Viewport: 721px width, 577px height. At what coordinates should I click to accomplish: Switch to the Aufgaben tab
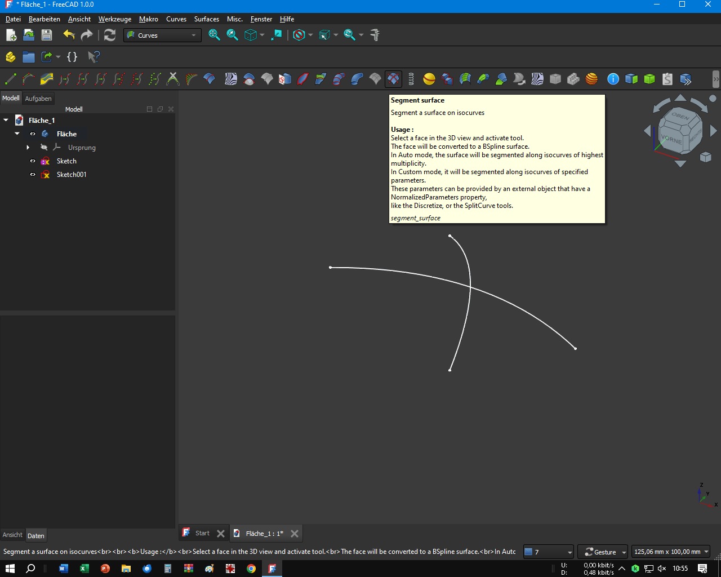coord(38,99)
